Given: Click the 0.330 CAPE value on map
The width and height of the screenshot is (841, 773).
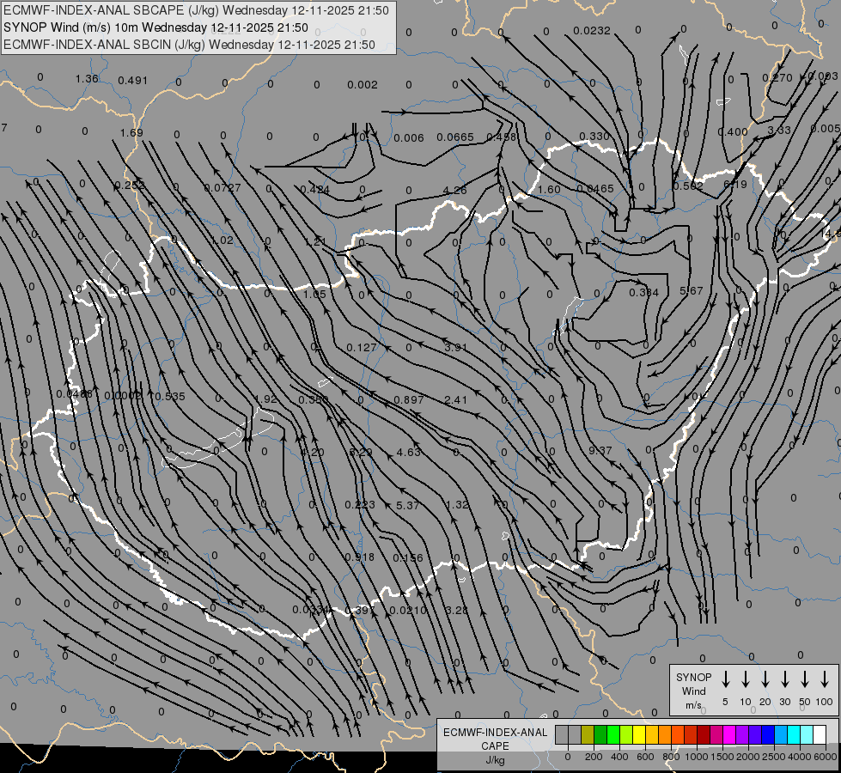Looking at the screenshot, I should [594, 137].
